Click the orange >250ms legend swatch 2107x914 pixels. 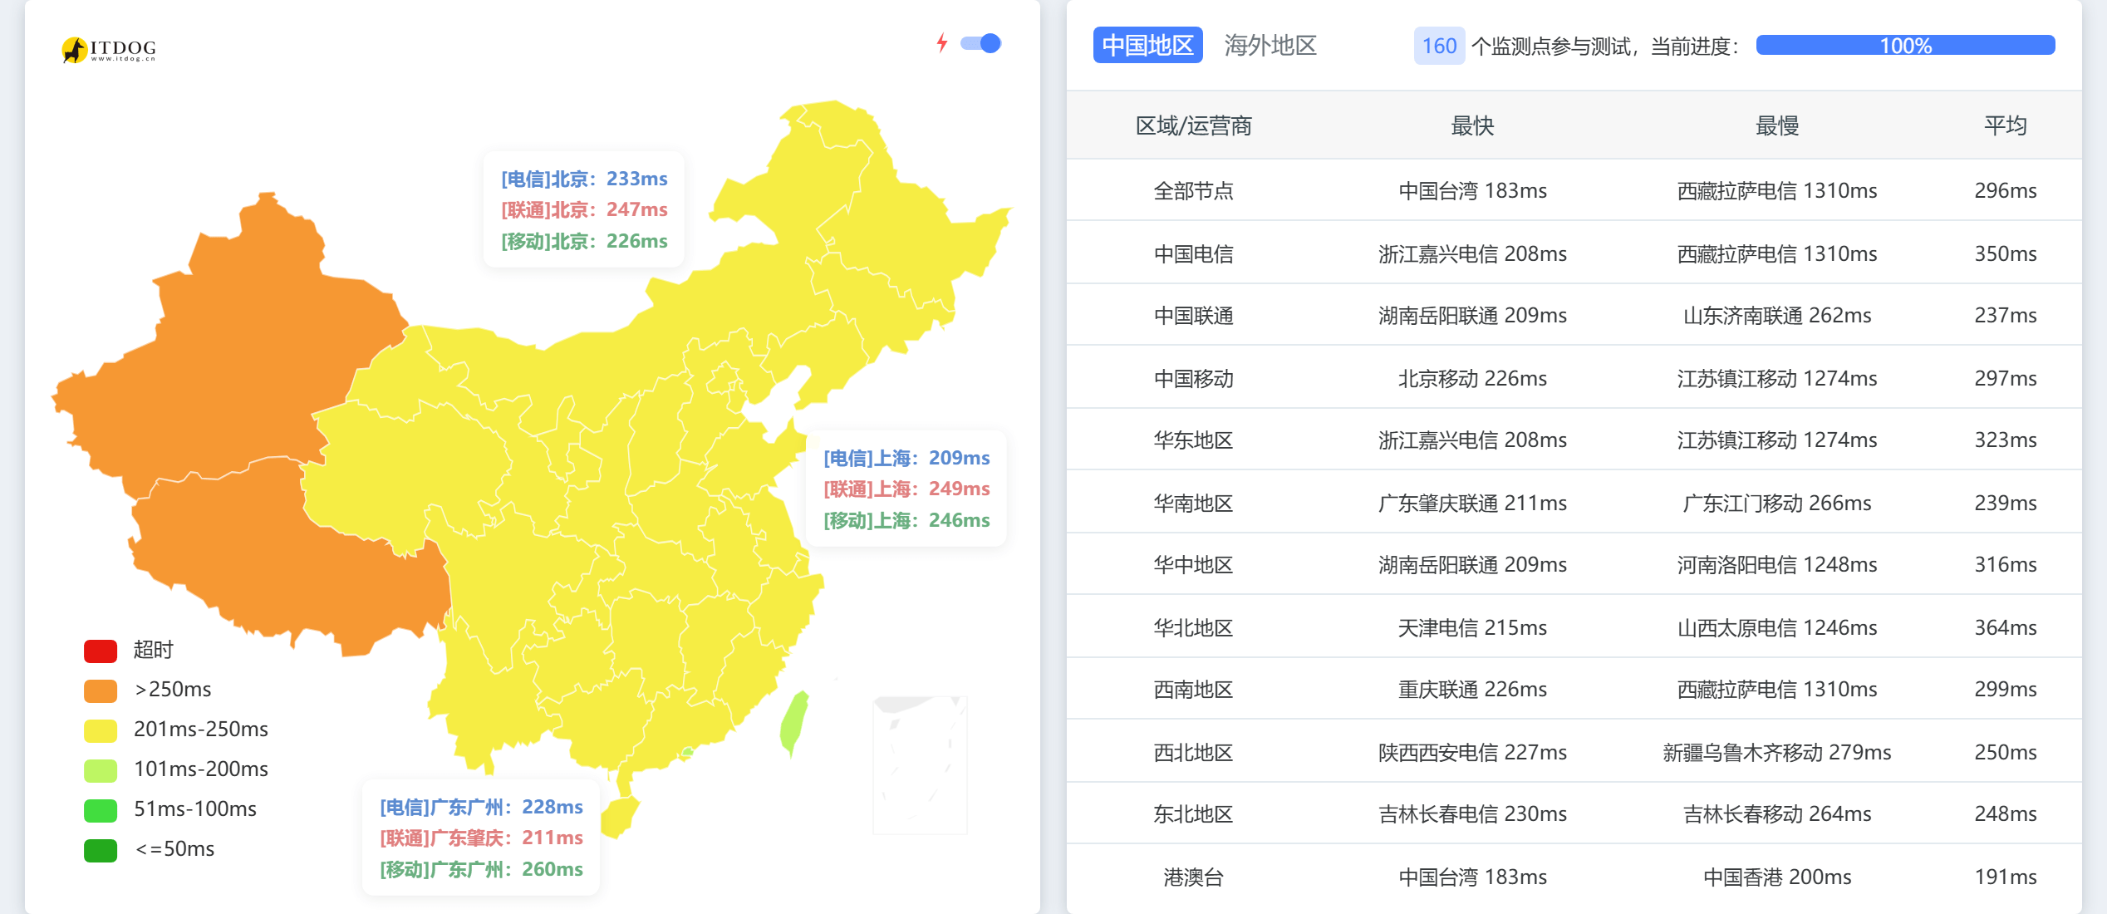pyautogui.click(x=101, y=690)
